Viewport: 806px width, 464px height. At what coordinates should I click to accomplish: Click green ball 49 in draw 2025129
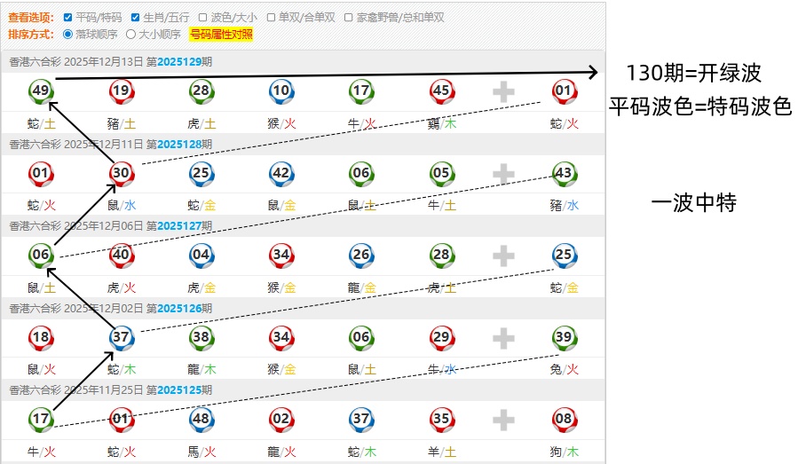pos(41,91)
